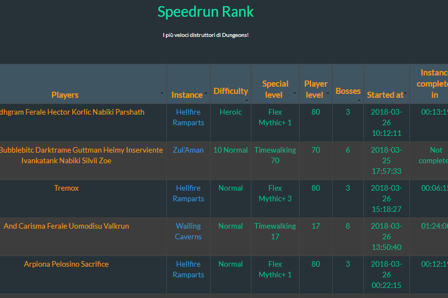448x298 pixels.
Task: Sort runs by Started at header
Action: [385, 95]
